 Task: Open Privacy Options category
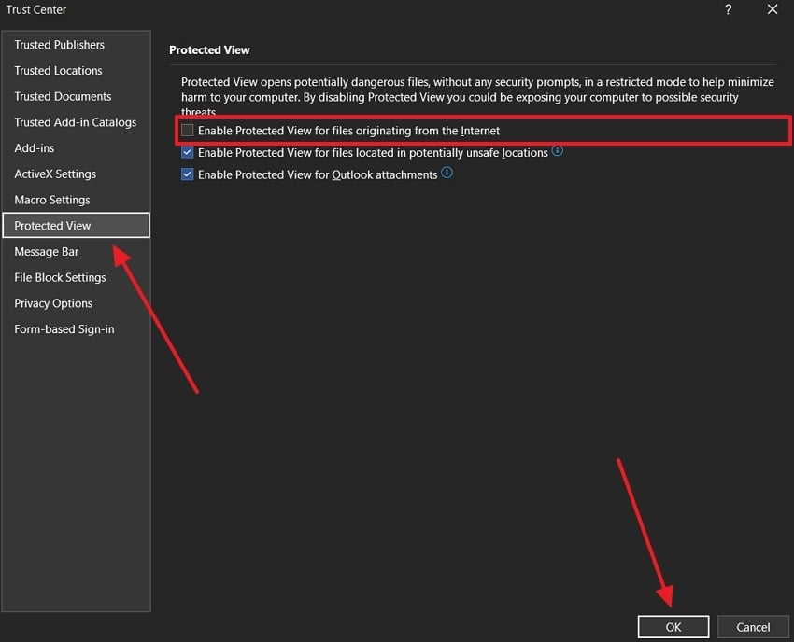click(53, 303)
